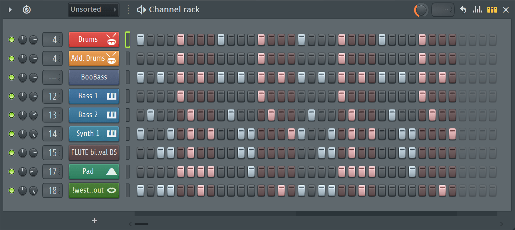Click the horizontal scrollbar thumb
Image resolution: width=515 pixels, height=230 pixels.
(x=141, y=224)
